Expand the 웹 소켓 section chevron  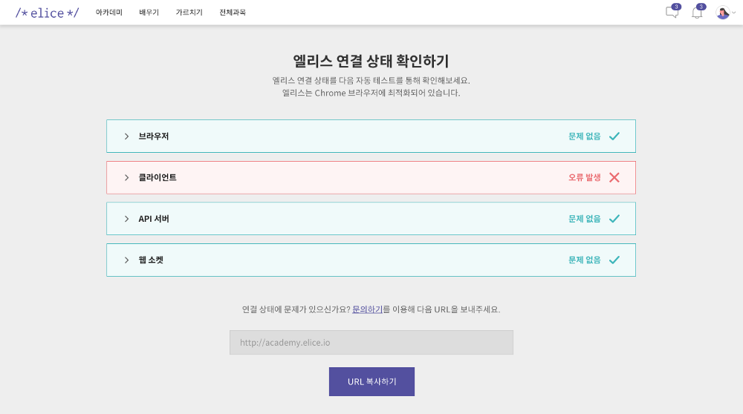[x=126, y=260]
